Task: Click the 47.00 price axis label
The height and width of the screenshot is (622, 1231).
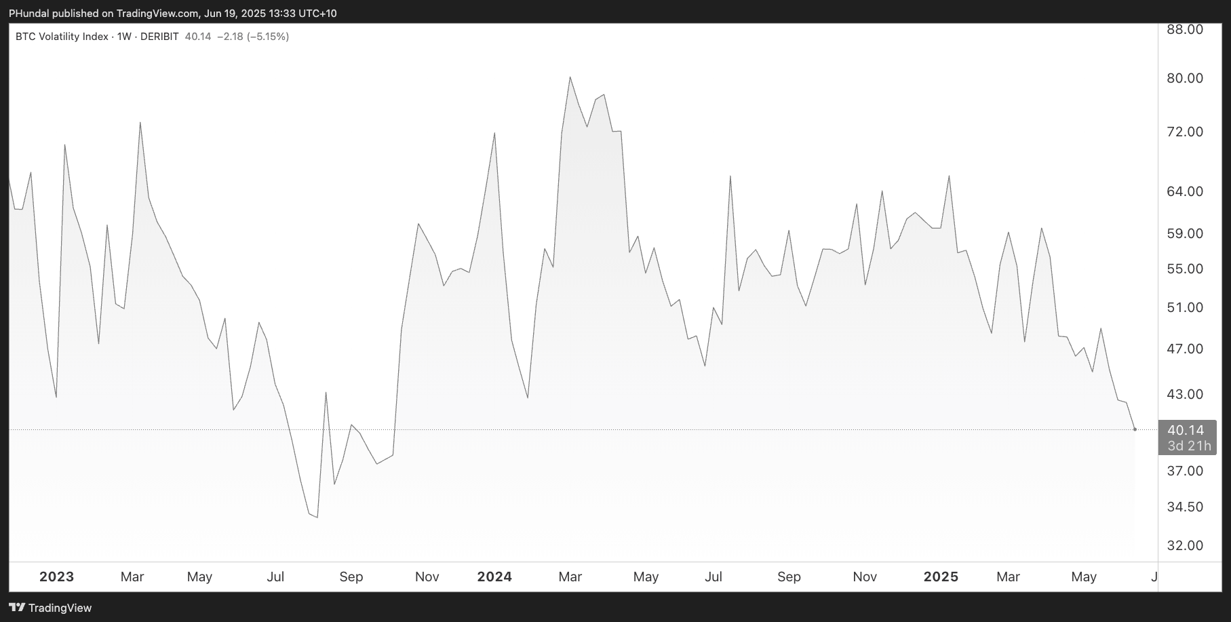Action: point(1185,349)
